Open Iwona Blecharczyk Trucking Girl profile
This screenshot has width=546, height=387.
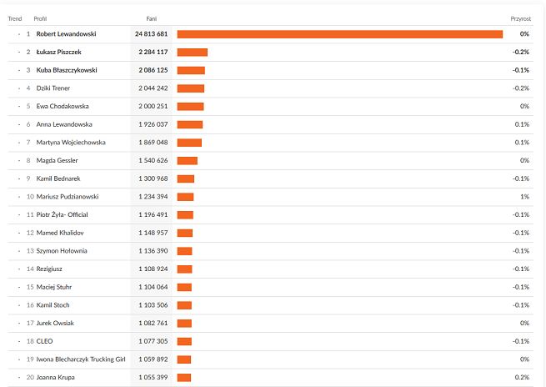pos(80,359)
